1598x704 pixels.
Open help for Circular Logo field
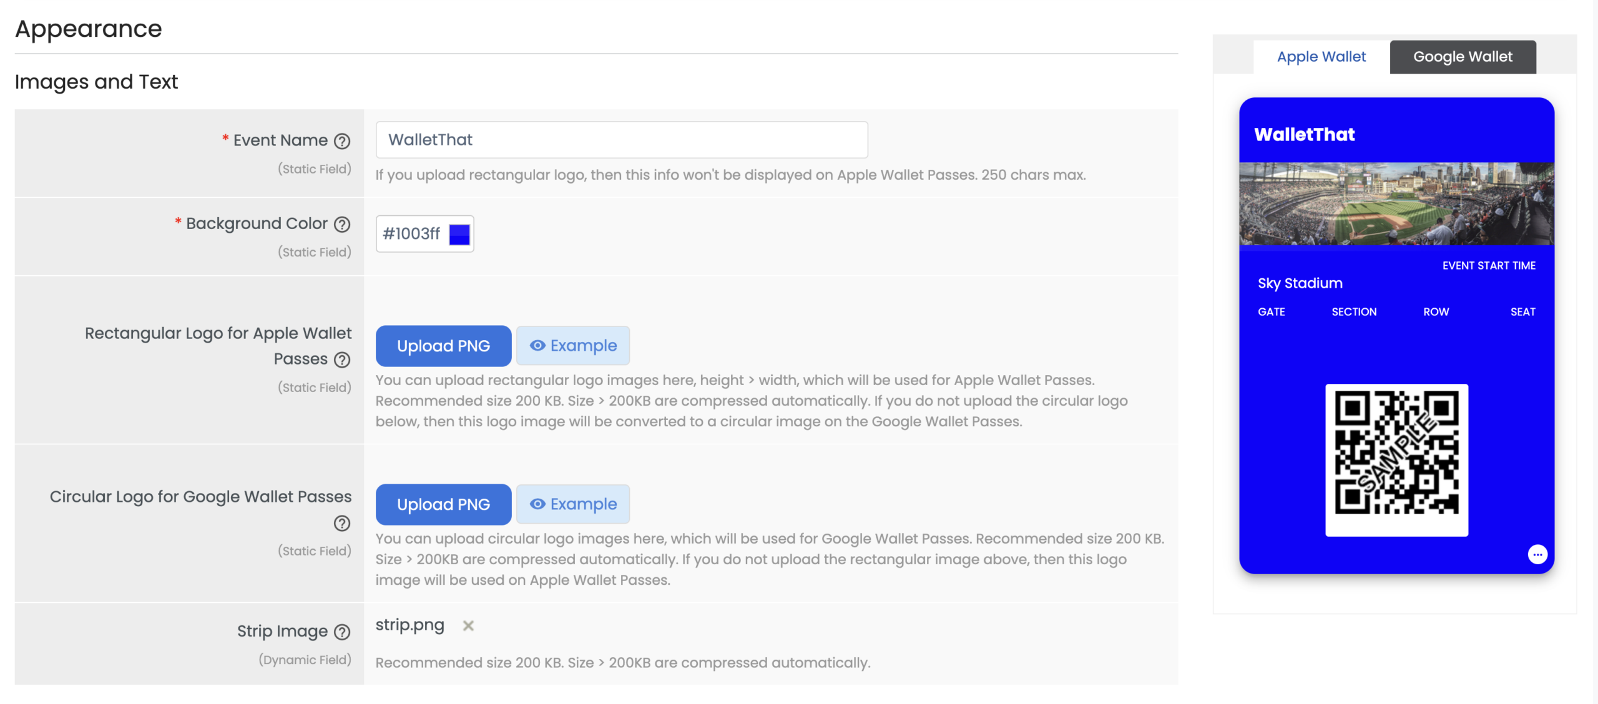coord(342,523)
